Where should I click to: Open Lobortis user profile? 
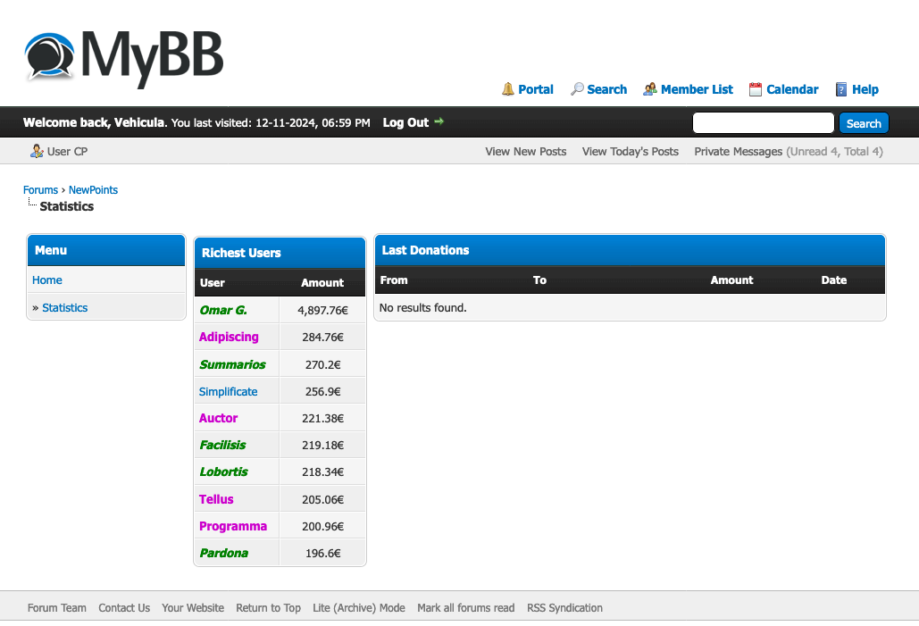tap(223, 472)
